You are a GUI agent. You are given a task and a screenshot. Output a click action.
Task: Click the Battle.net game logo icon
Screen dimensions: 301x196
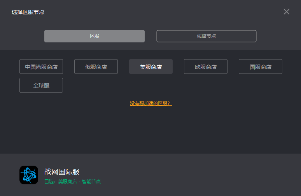(x=29, y=175)
